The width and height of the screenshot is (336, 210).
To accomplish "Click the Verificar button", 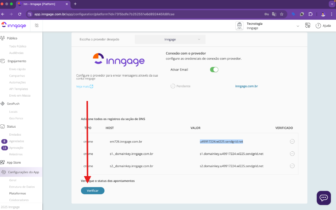I will click(x=93, y=191).
